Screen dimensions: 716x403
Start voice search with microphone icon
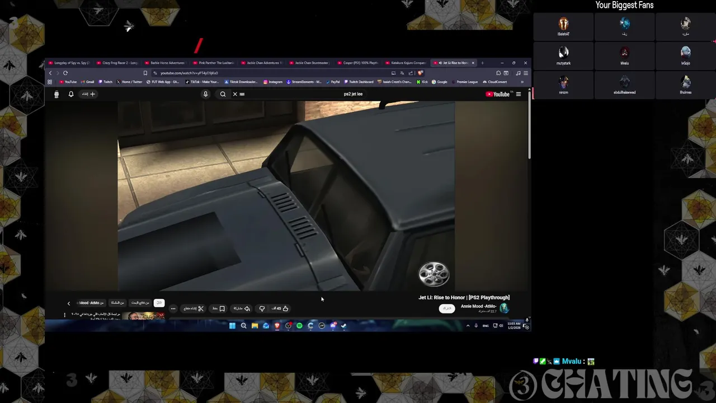205,94
